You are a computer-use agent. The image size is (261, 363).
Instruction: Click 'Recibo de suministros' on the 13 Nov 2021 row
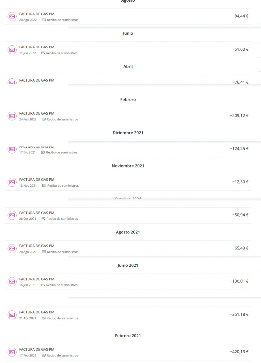click(x=63, y=186)
